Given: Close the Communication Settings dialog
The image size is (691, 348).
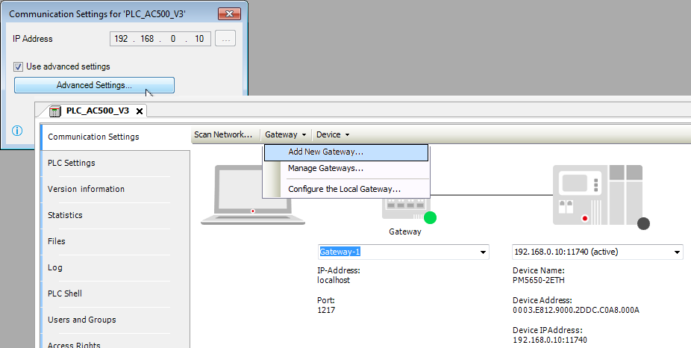Looking at the screenshot, I should click(229, 14).
